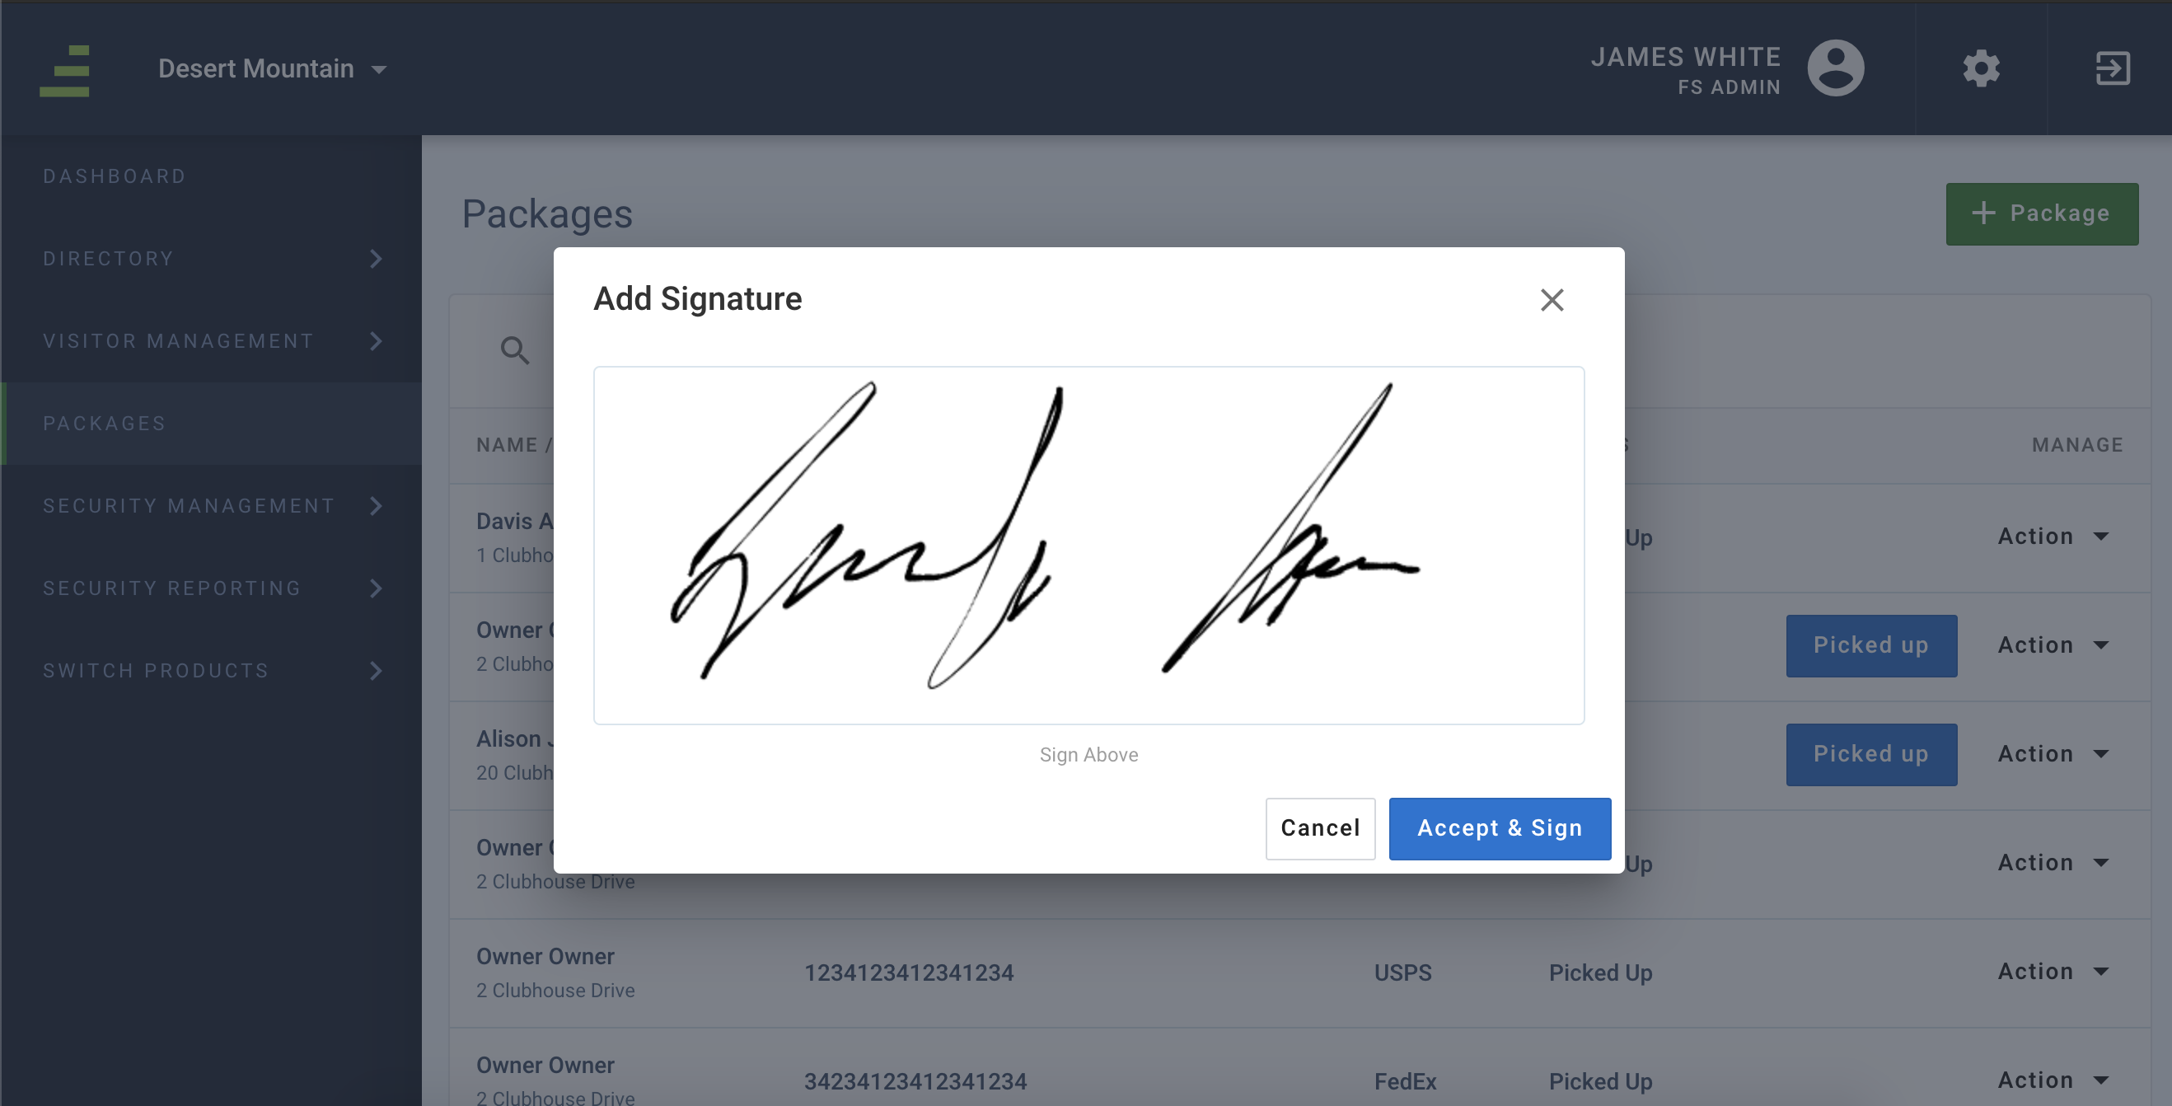Close the Add Signature dialog
The width and height of the screenshot is (2172, 1106).
pyautogui.click(x=1552, y=300)
